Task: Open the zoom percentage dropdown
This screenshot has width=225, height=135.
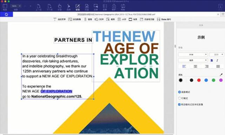Action: (x=16, y=6)
